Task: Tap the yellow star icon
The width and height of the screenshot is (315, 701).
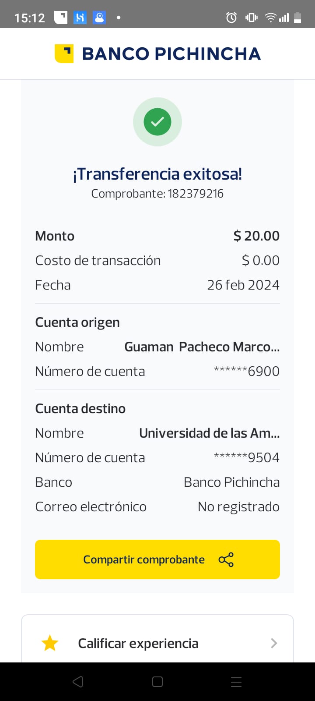Action: [50, 643]
